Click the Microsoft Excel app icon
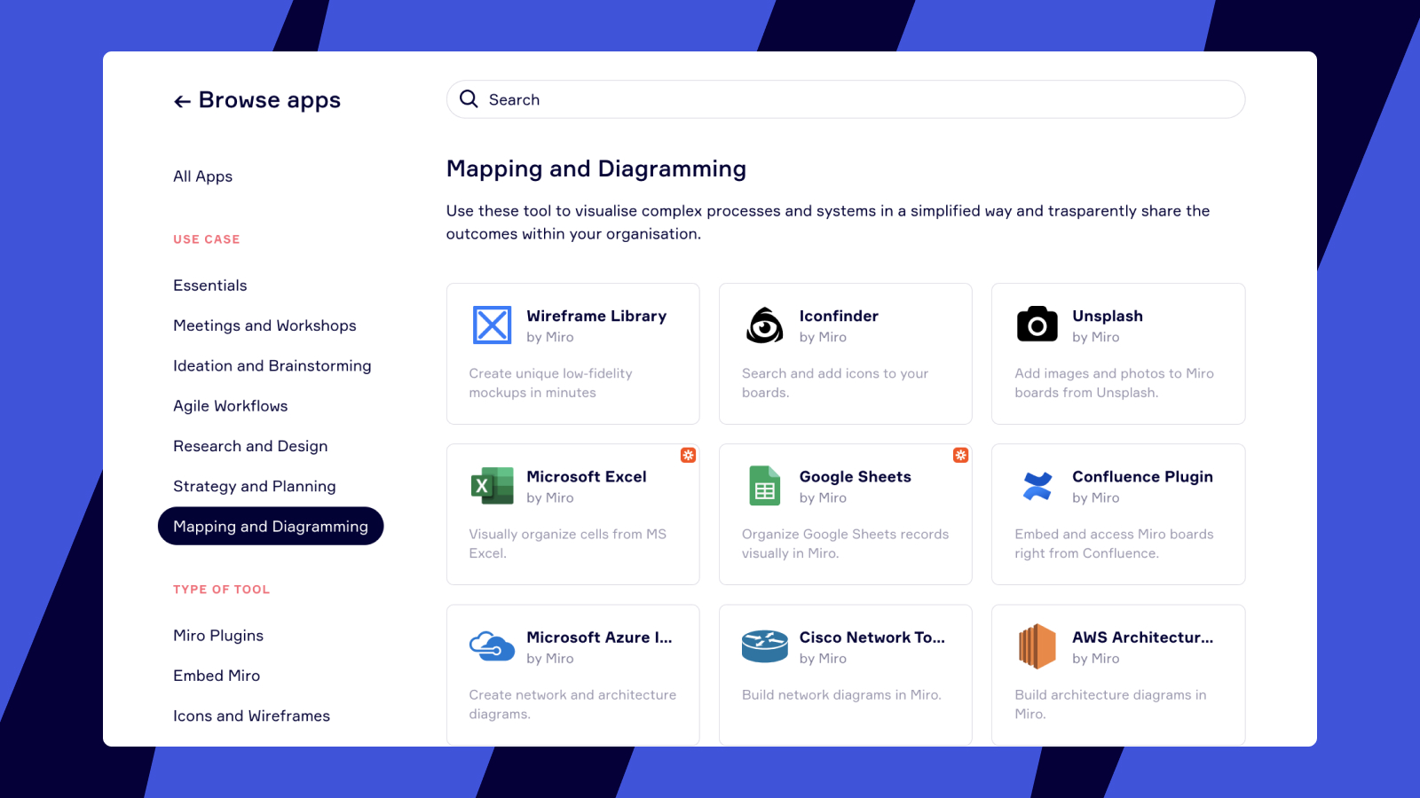1420x798 pixels. [x=492, y=486]
